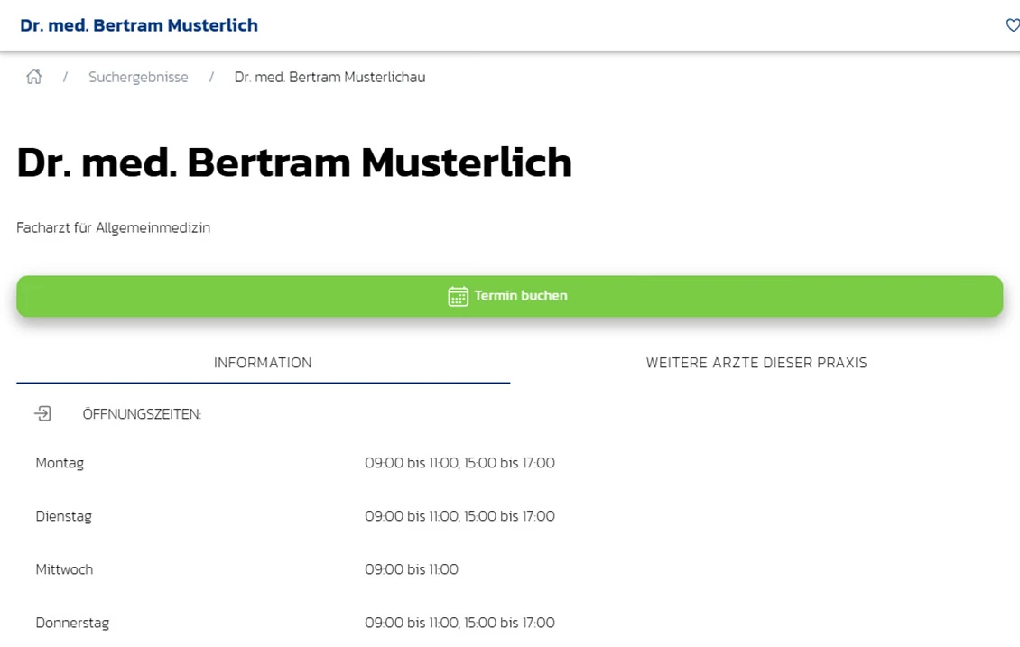The width and height of the screenshot is (1020, 647).
Task: Select the Dienstag row label
Action: tap(64, 516)
